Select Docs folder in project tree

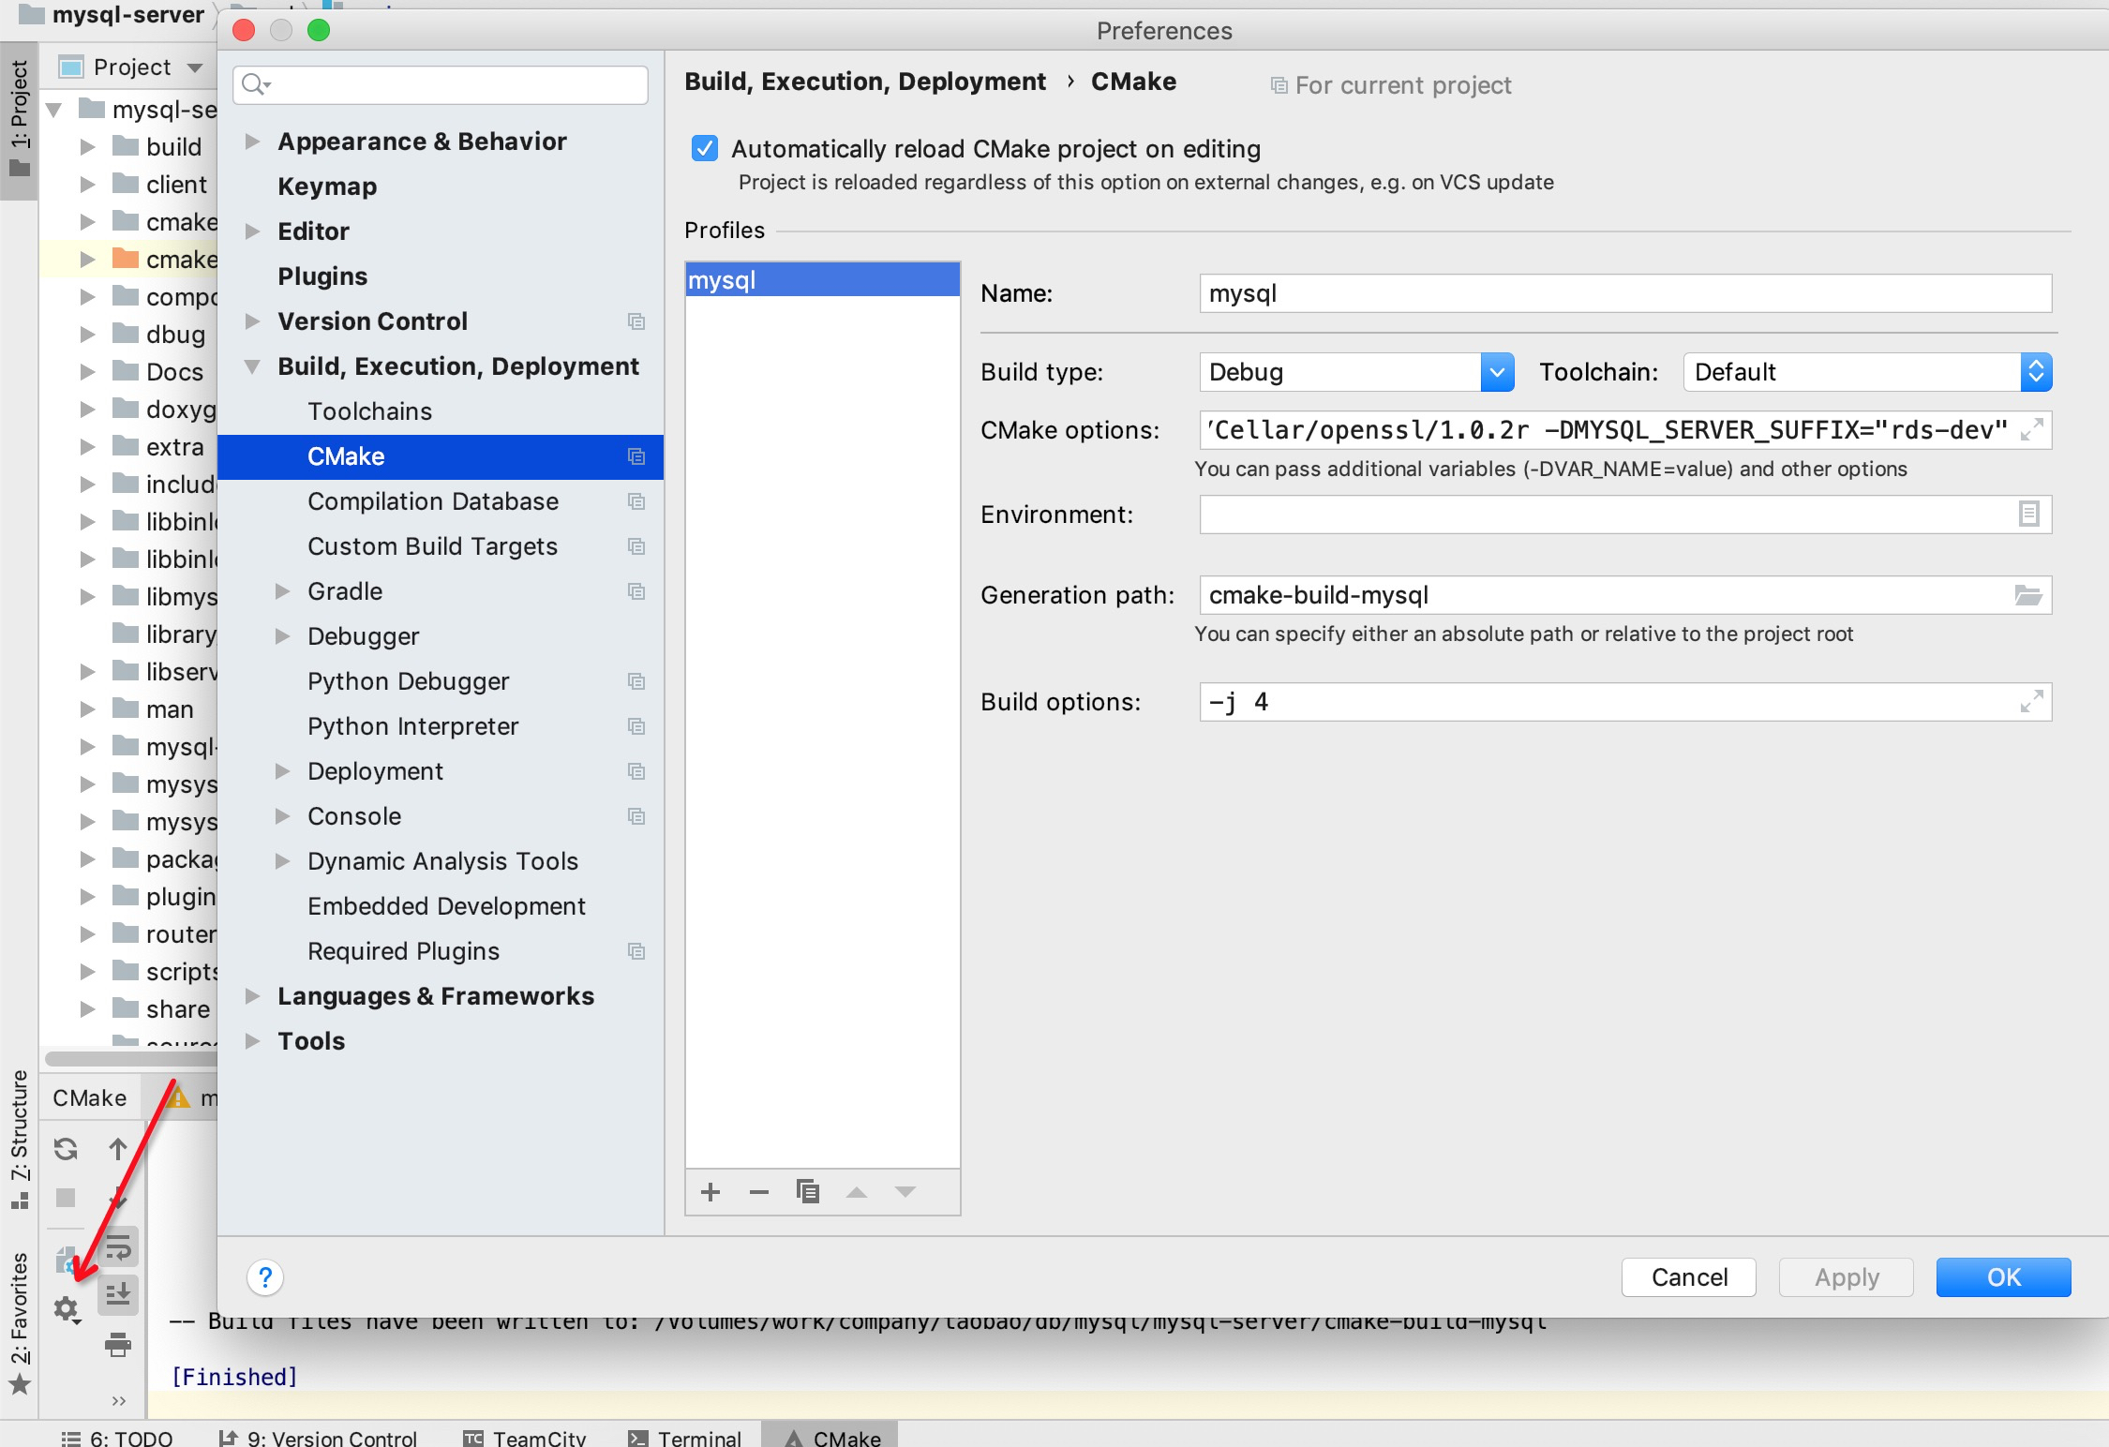[x=174, y=372]
